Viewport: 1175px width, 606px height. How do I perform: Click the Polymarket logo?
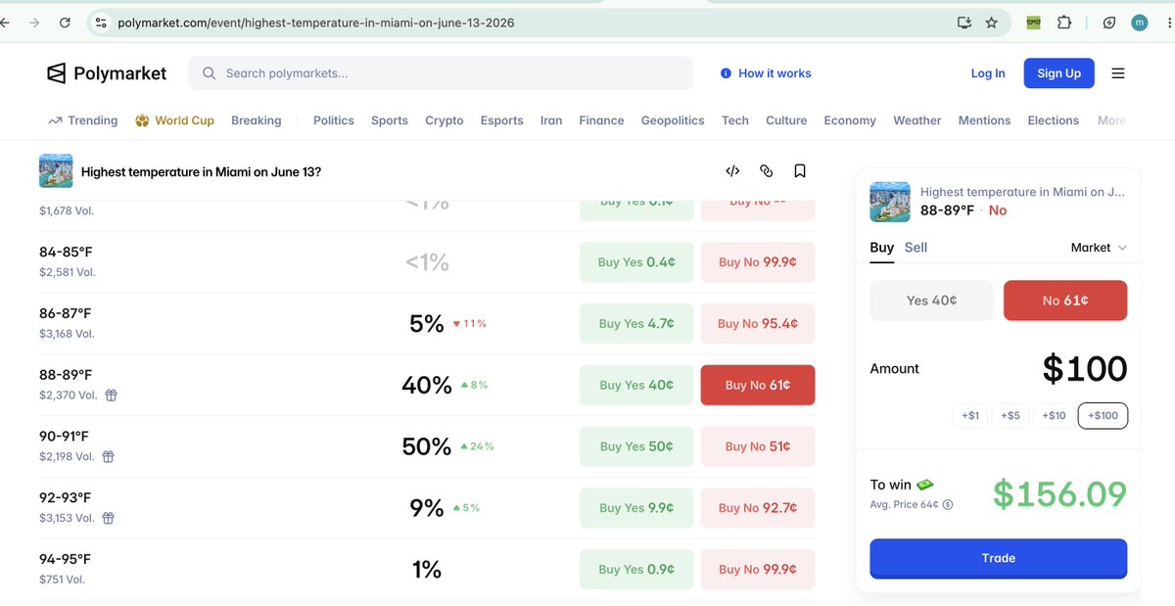click(x=107, y=73)
